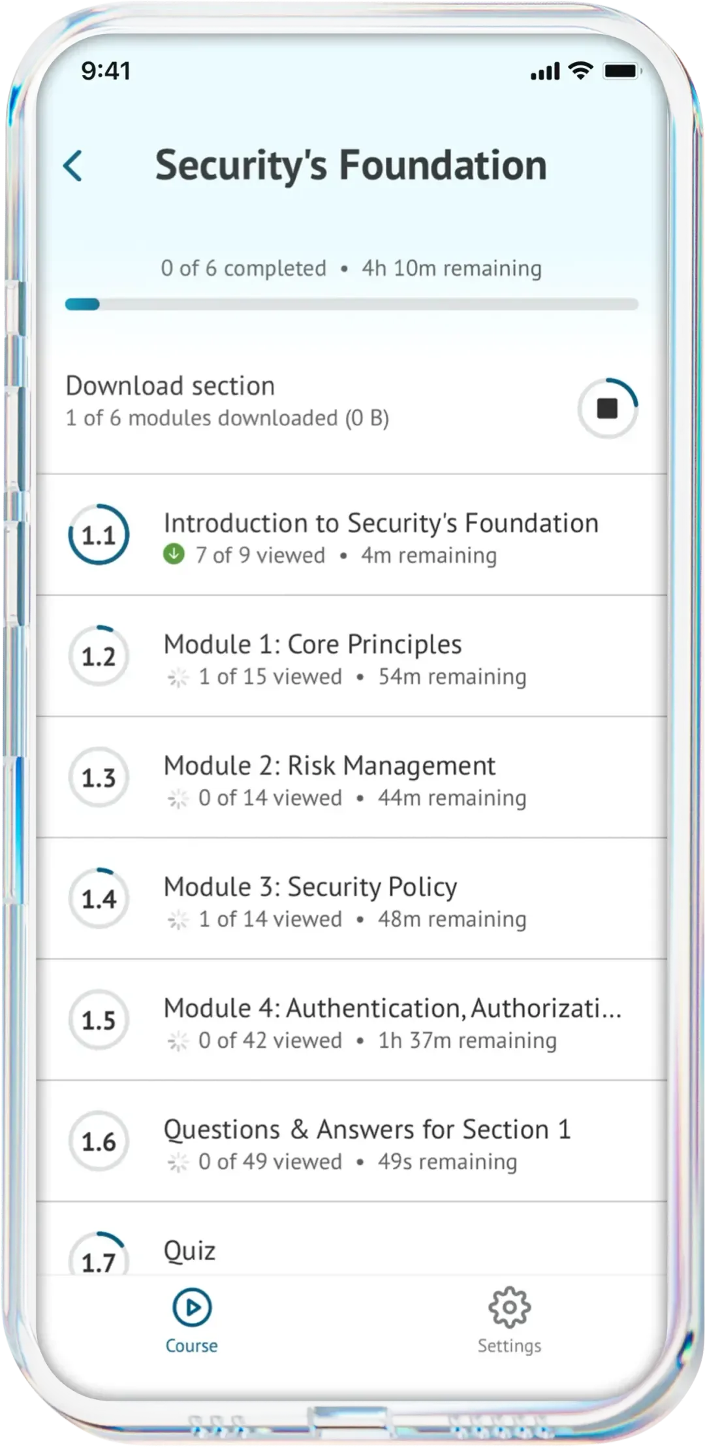The width and height of the screenshot is (705, 1447).
Task: Open Questions & Answers for Section 1
Action: click(x=351, y=1141)
